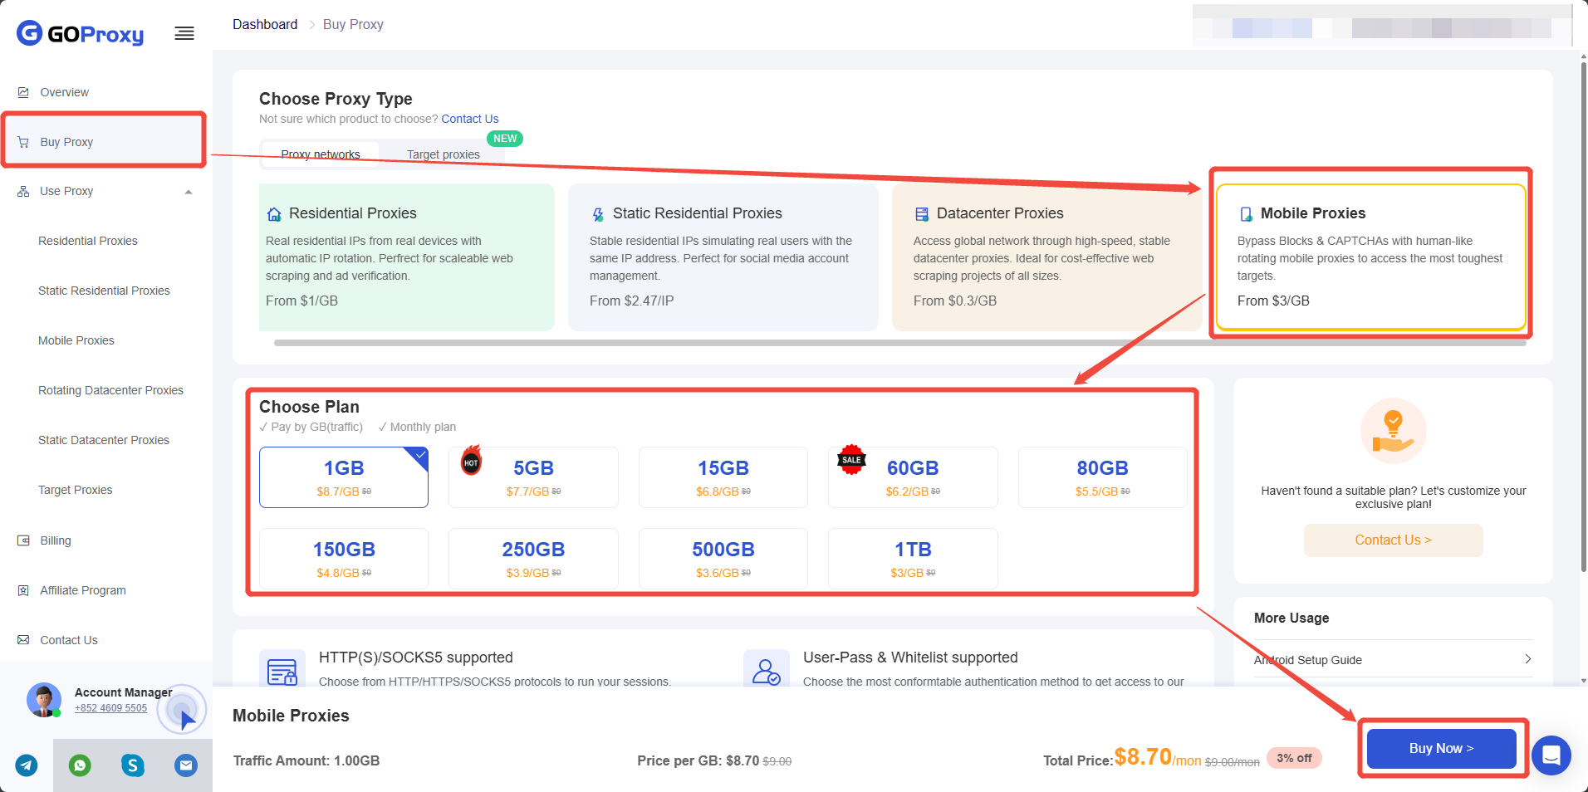Choose the 150GB plan
The height and width of the screenshot is (792, 1588).
[344, 559]
